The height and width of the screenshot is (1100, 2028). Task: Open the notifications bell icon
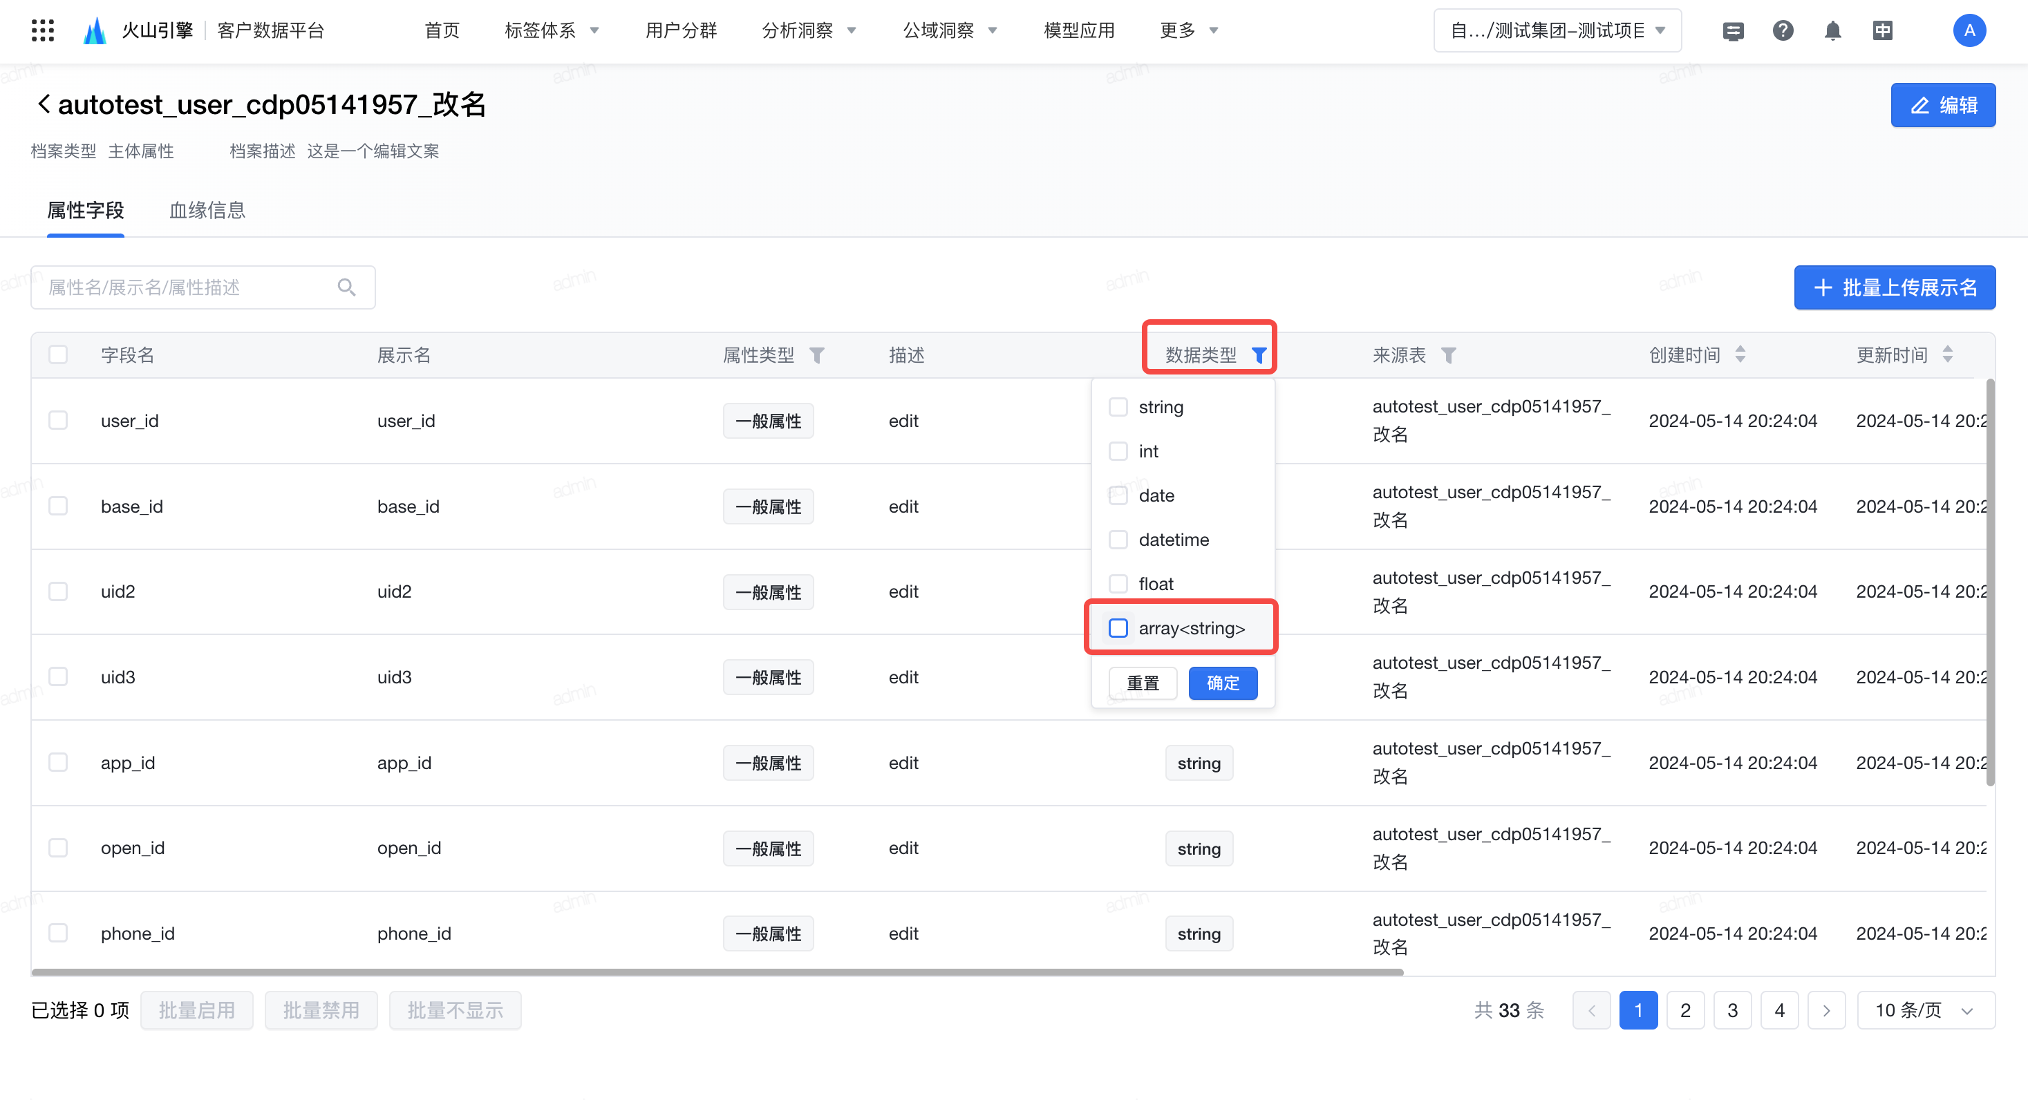[x=1833, y=30]
